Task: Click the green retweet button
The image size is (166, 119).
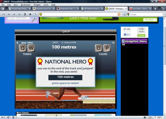Action: point(141,35)
